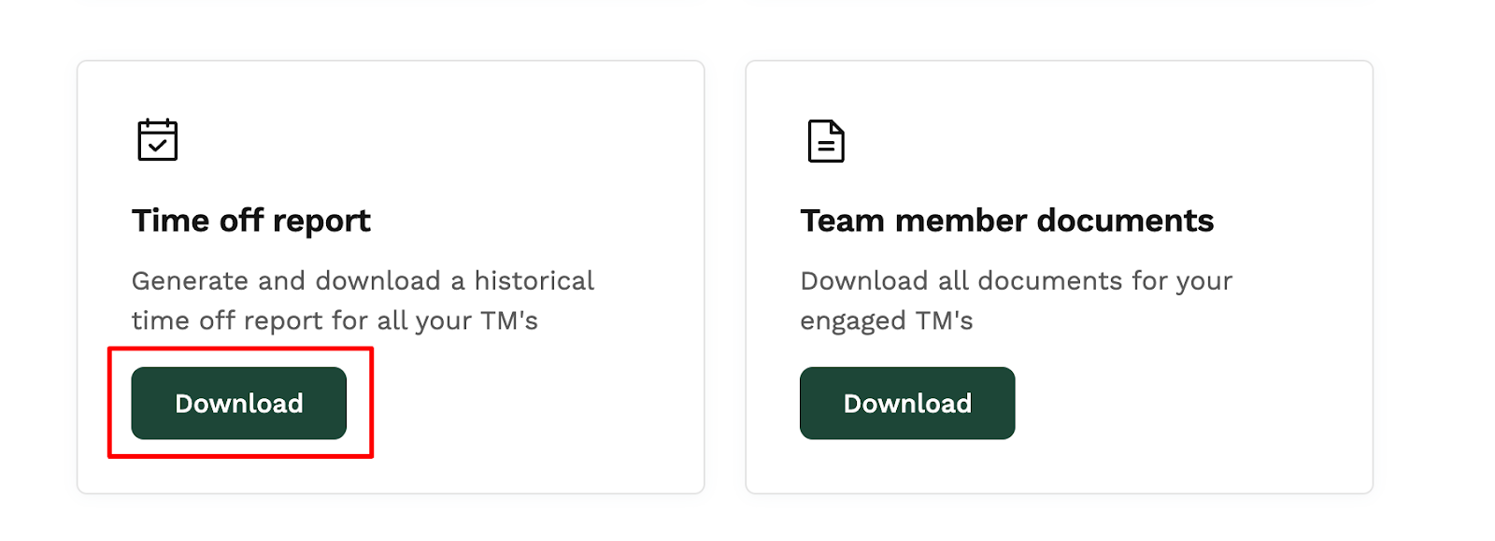Click the "engaged TM's" text line

886,320
